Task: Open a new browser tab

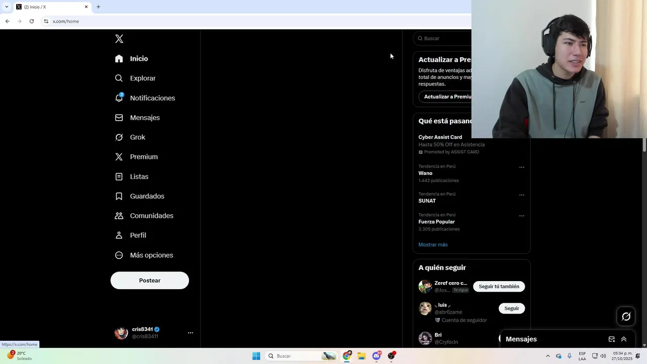Action: (98, 7)
